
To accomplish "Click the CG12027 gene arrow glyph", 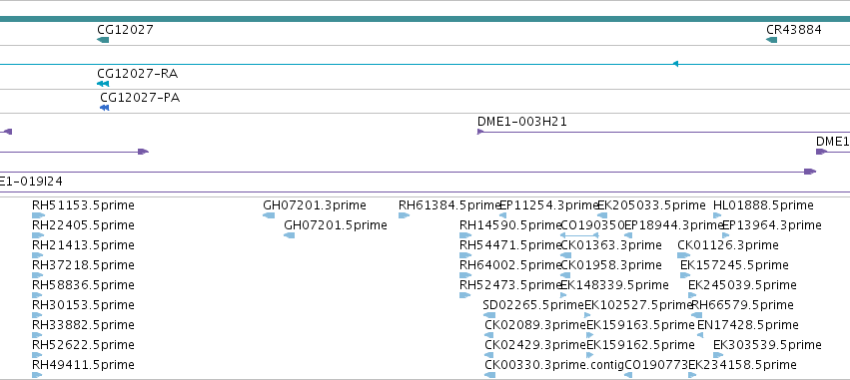I will tap(103, 40).
